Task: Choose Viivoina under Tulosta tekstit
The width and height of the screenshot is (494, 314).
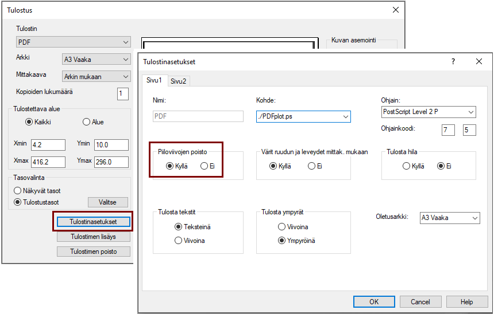Action: [177, 241]
